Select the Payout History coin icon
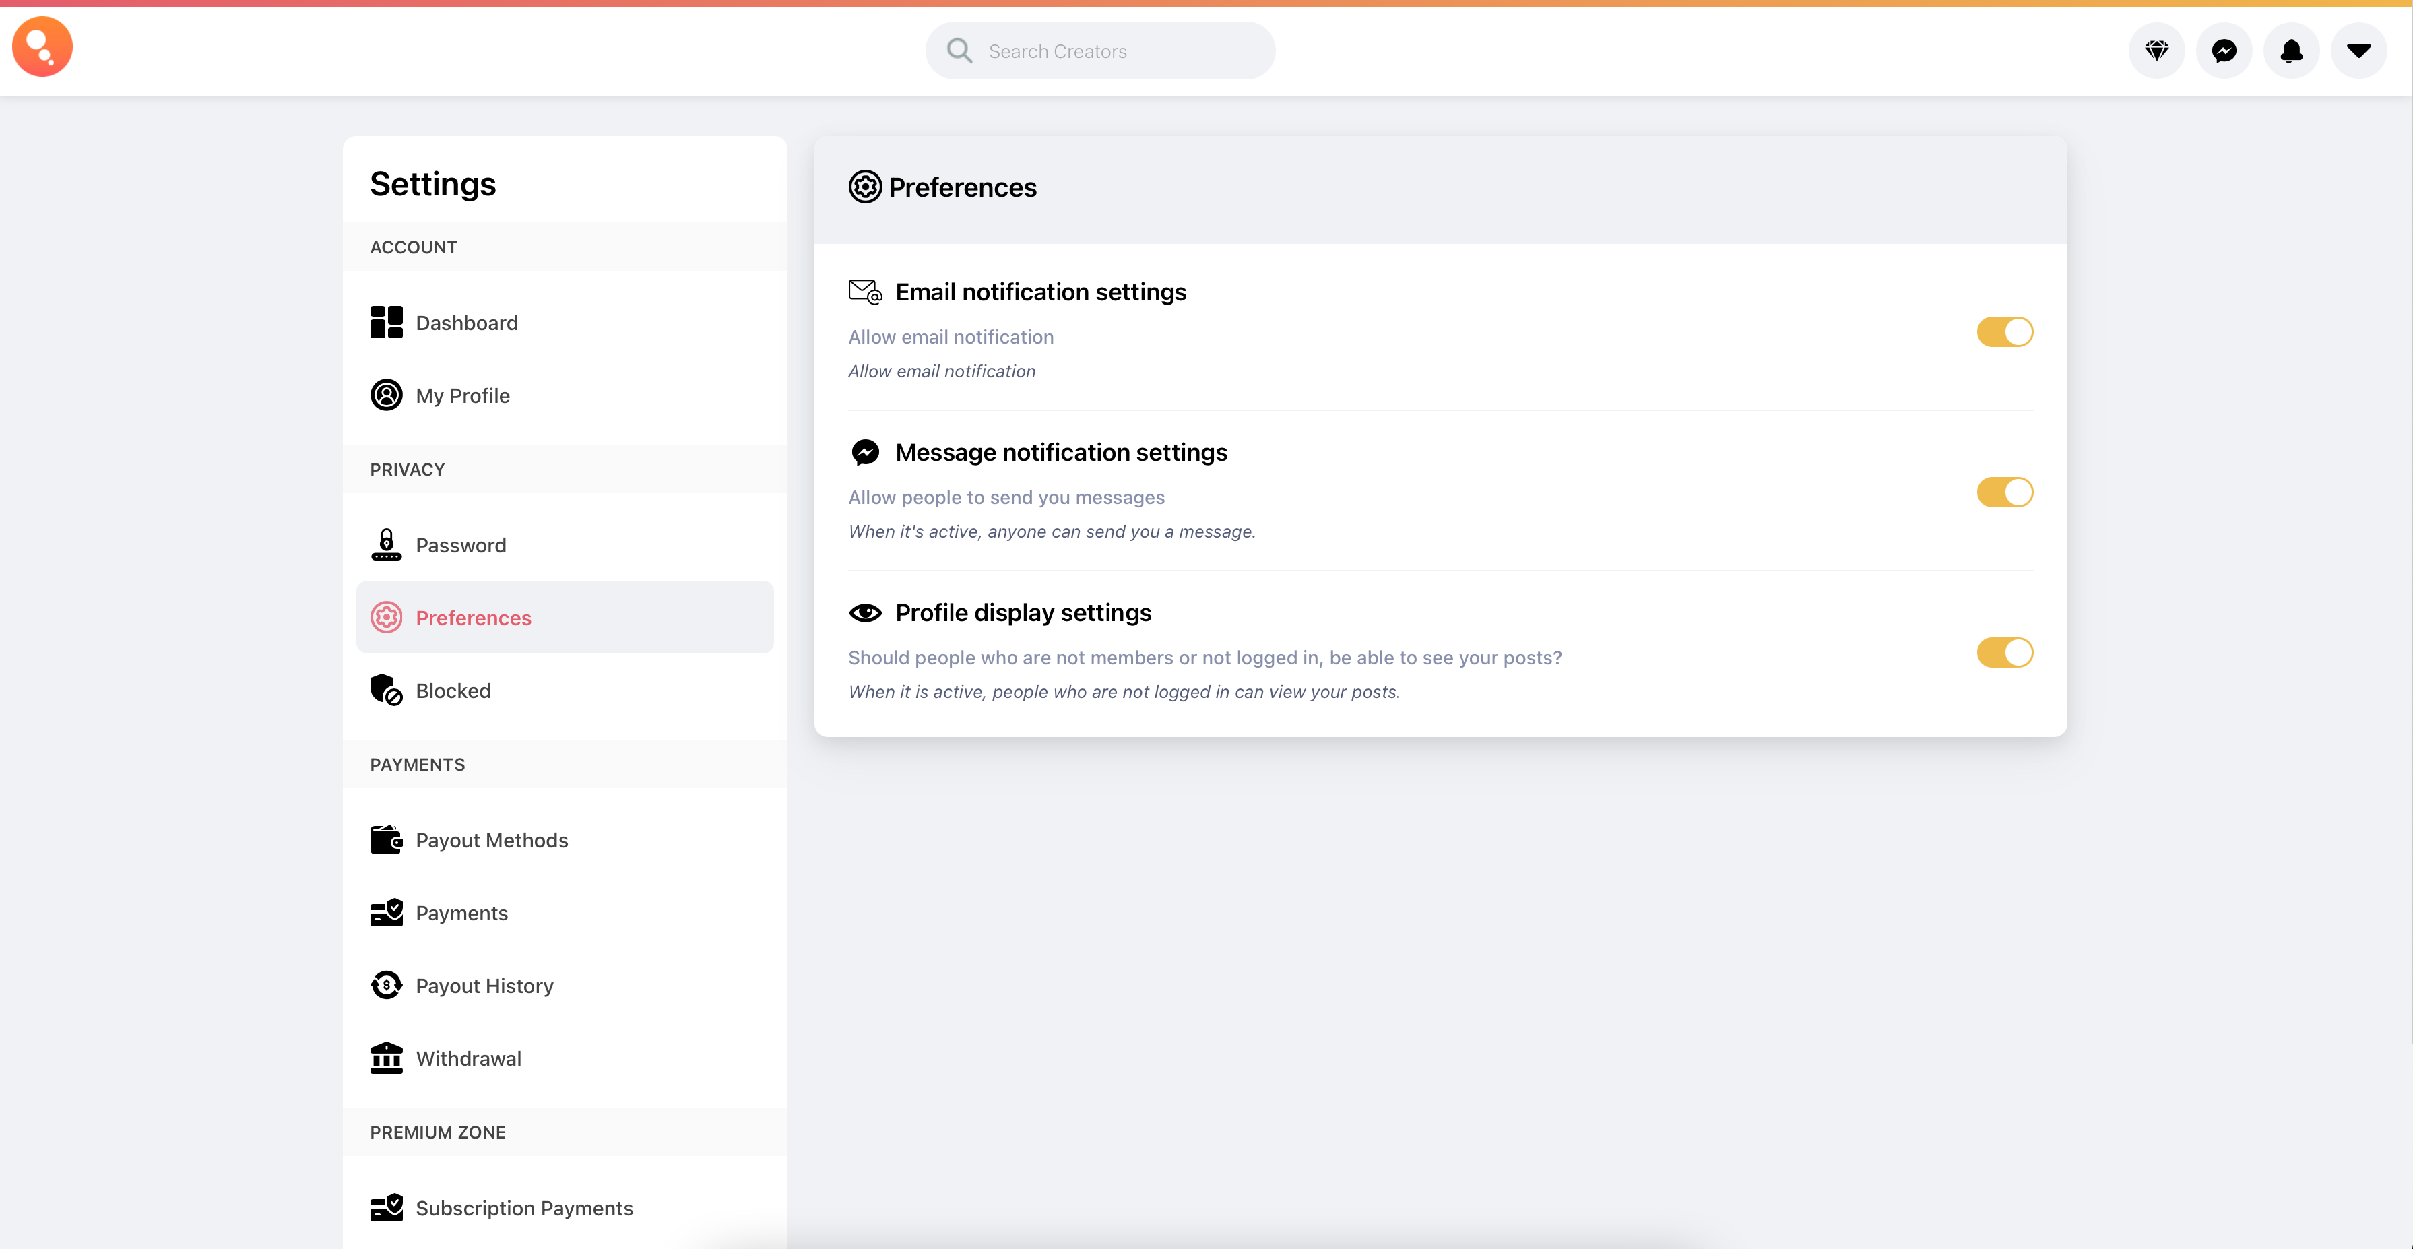 point(386,985)
